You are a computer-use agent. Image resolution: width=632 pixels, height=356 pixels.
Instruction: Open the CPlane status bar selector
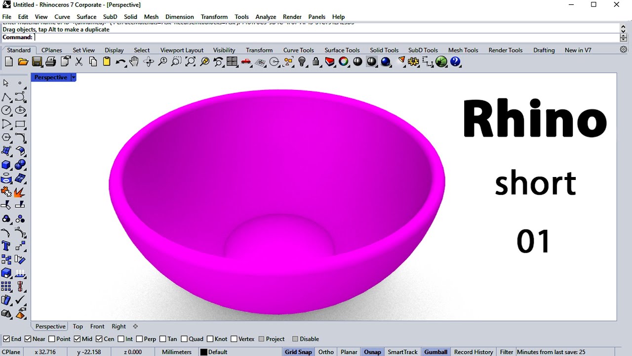click(x=11, y=352)
